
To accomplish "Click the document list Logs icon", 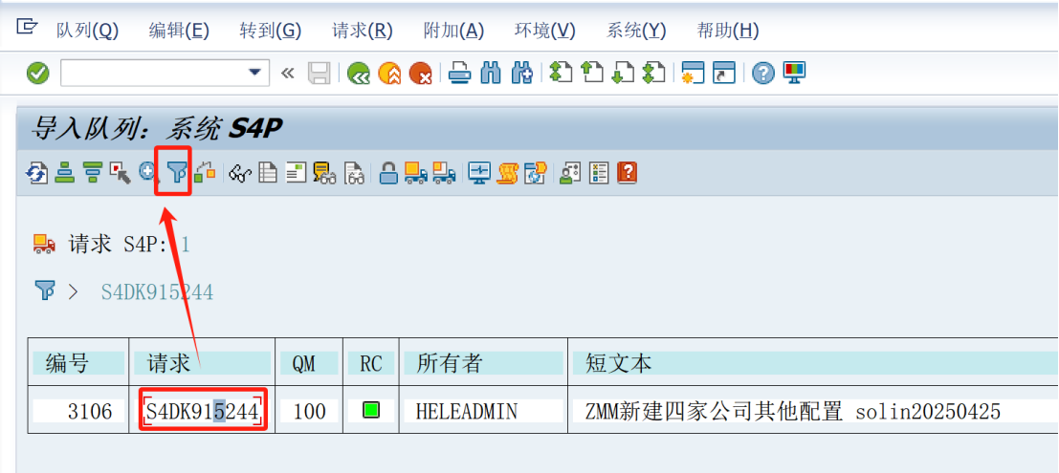I will pyautogui.click(x=269, y=173).
